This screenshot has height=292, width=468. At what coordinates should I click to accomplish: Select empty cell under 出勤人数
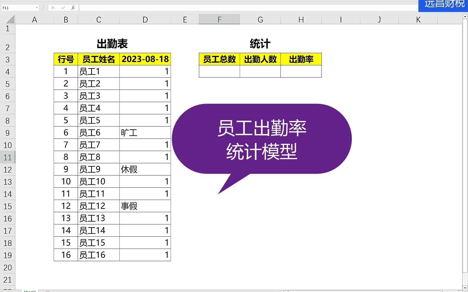coord(260,71)
